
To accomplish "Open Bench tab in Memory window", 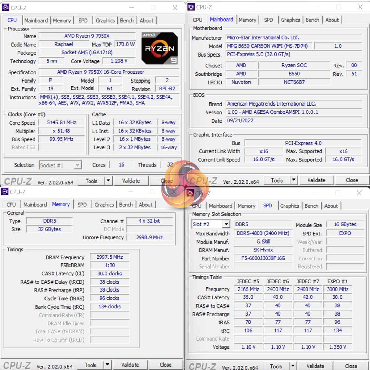I will coord(126,205).
